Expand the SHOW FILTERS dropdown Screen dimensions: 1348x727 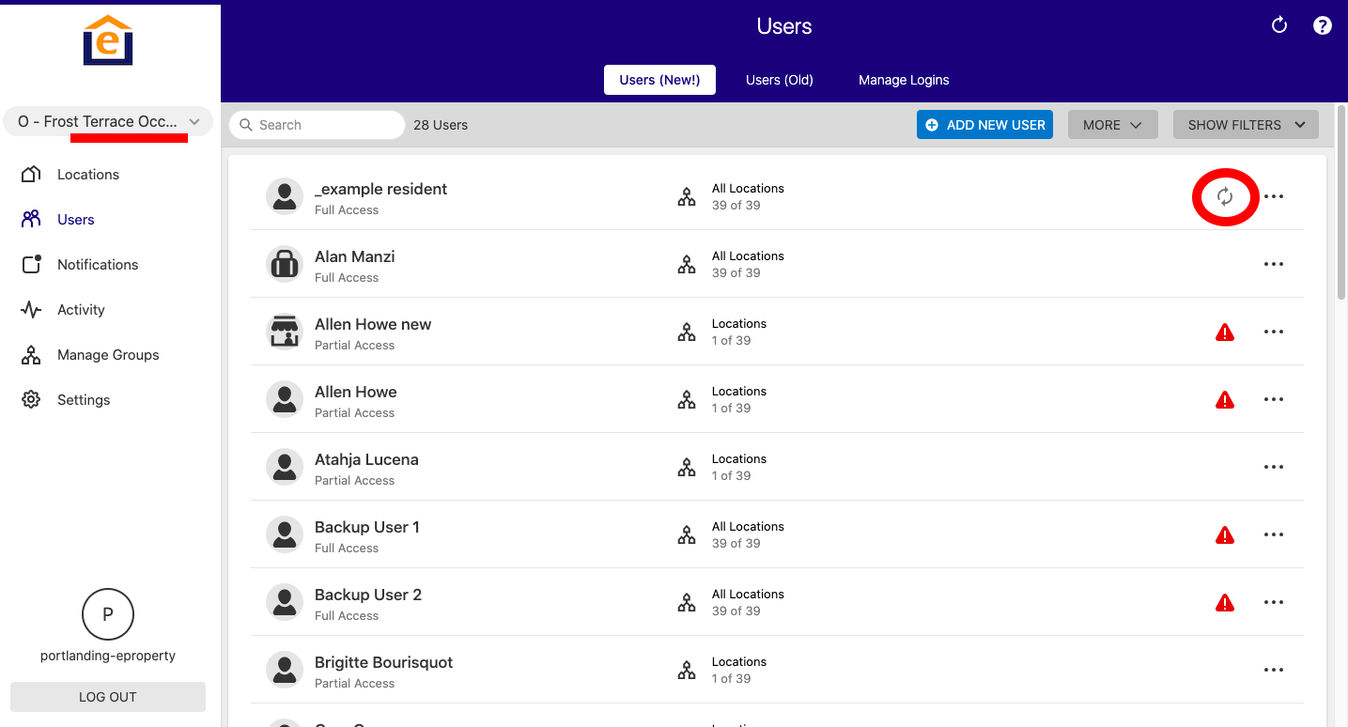coord(1246,125)
